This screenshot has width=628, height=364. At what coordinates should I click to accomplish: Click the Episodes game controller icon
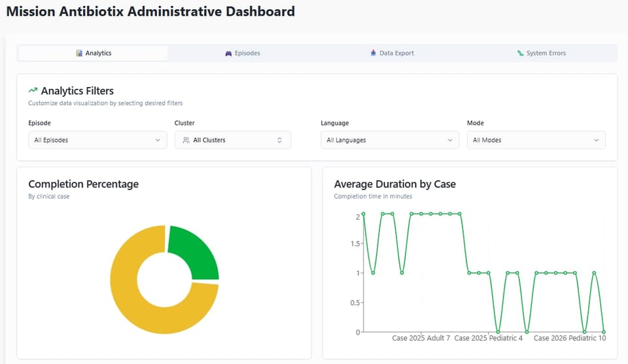228,53
